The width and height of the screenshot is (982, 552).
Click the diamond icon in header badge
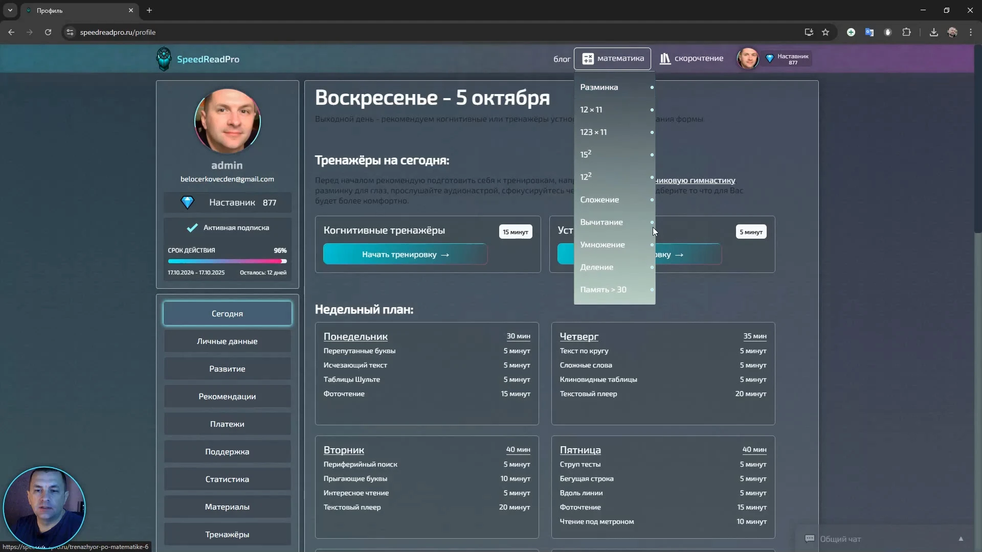[x=769, y=59]
